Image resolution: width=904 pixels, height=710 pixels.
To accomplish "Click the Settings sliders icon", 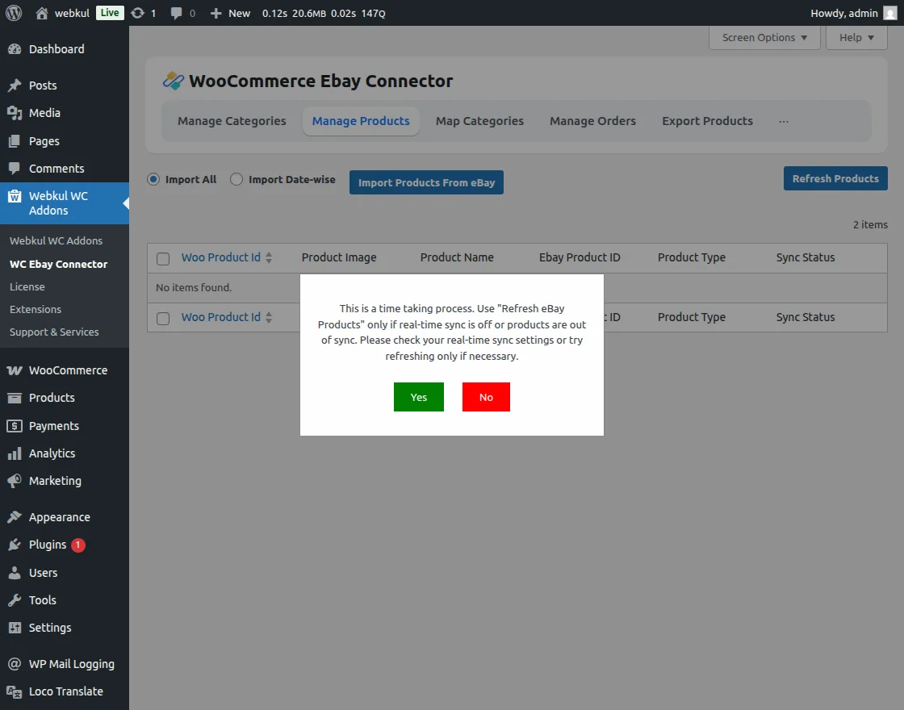I will coord(15,628).
